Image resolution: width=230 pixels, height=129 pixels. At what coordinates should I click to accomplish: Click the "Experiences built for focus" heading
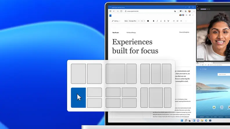(x=135, y=46)
